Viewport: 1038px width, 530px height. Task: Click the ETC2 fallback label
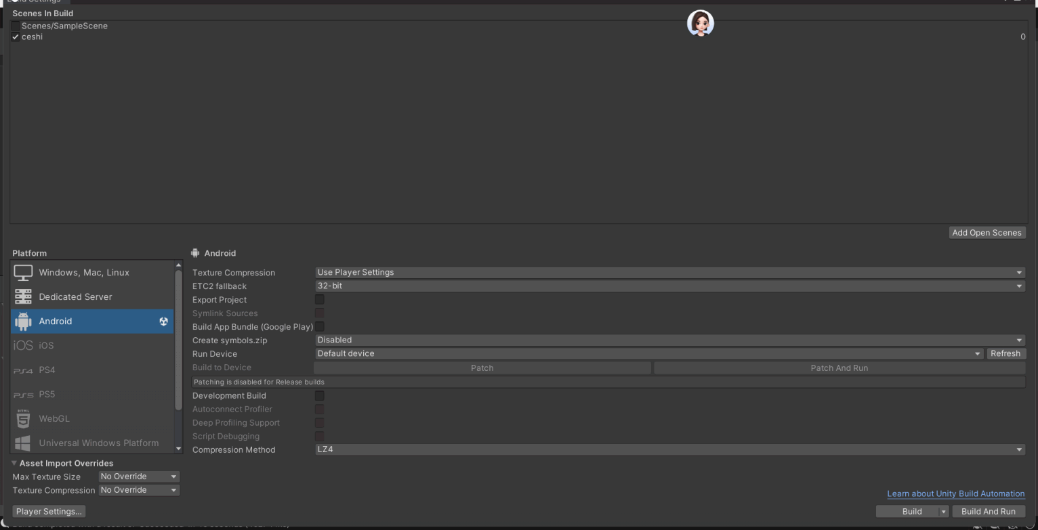[220, 286]
